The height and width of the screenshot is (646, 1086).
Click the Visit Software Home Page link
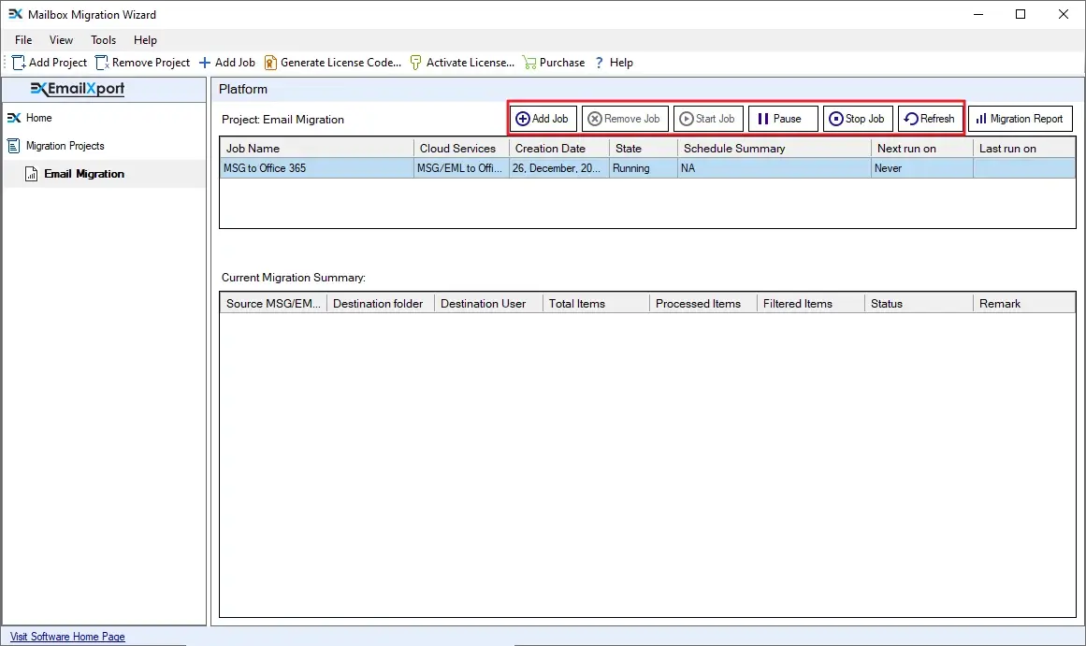[x=66, y=637]
